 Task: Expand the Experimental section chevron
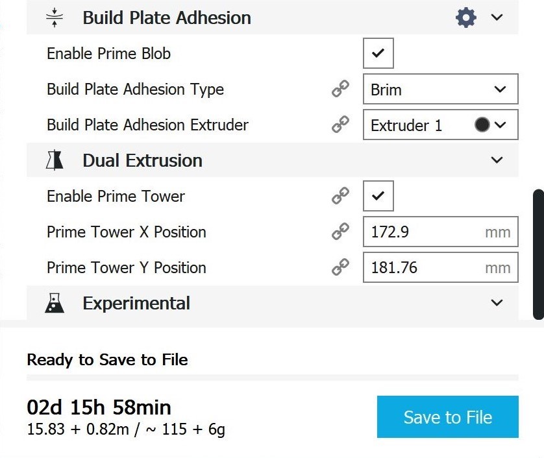497,303
